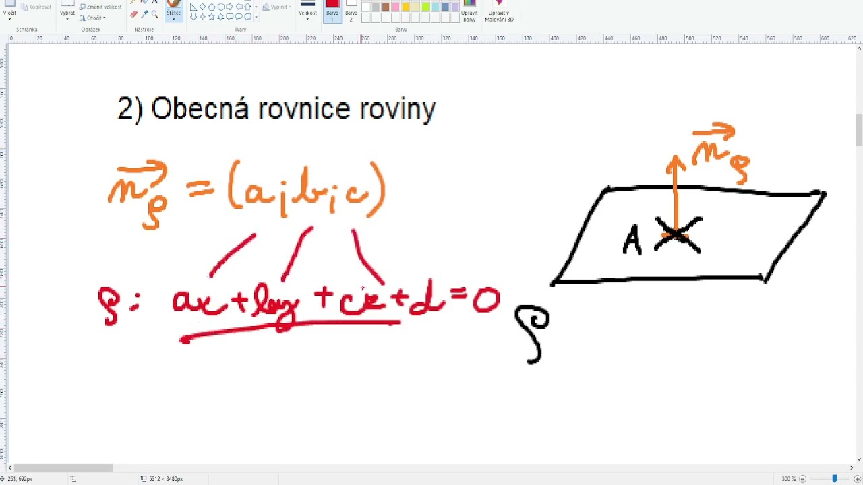The height and width of the screenshot is (485, 863).
Task: Choose the four-point star shape
Action: click(x=202, y=16)
